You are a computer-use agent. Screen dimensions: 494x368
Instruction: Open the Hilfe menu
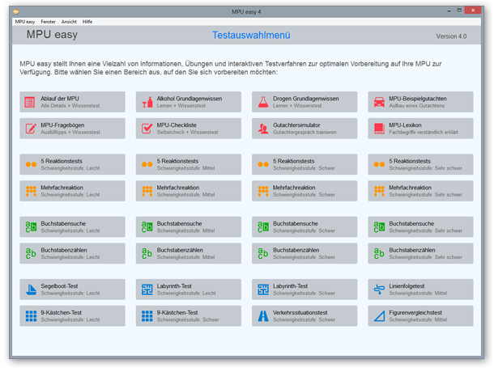coord(87,21)
